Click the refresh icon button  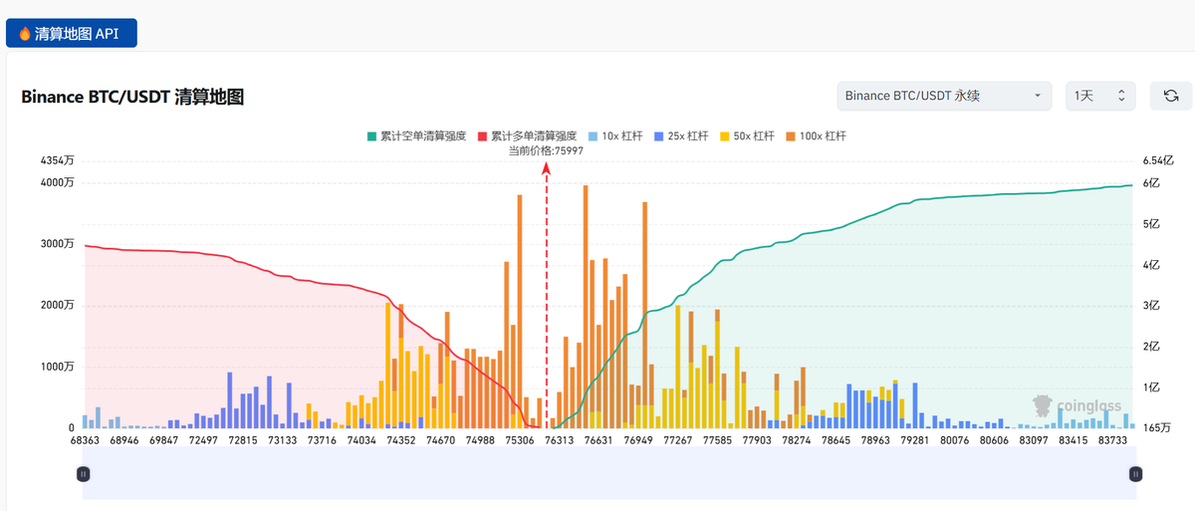1171,96
